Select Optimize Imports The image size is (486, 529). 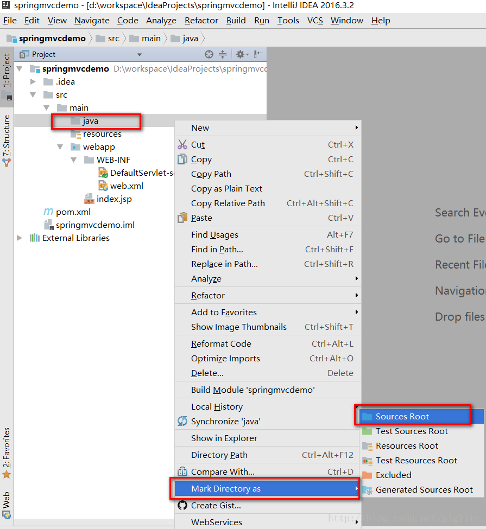tap(268, 358)
